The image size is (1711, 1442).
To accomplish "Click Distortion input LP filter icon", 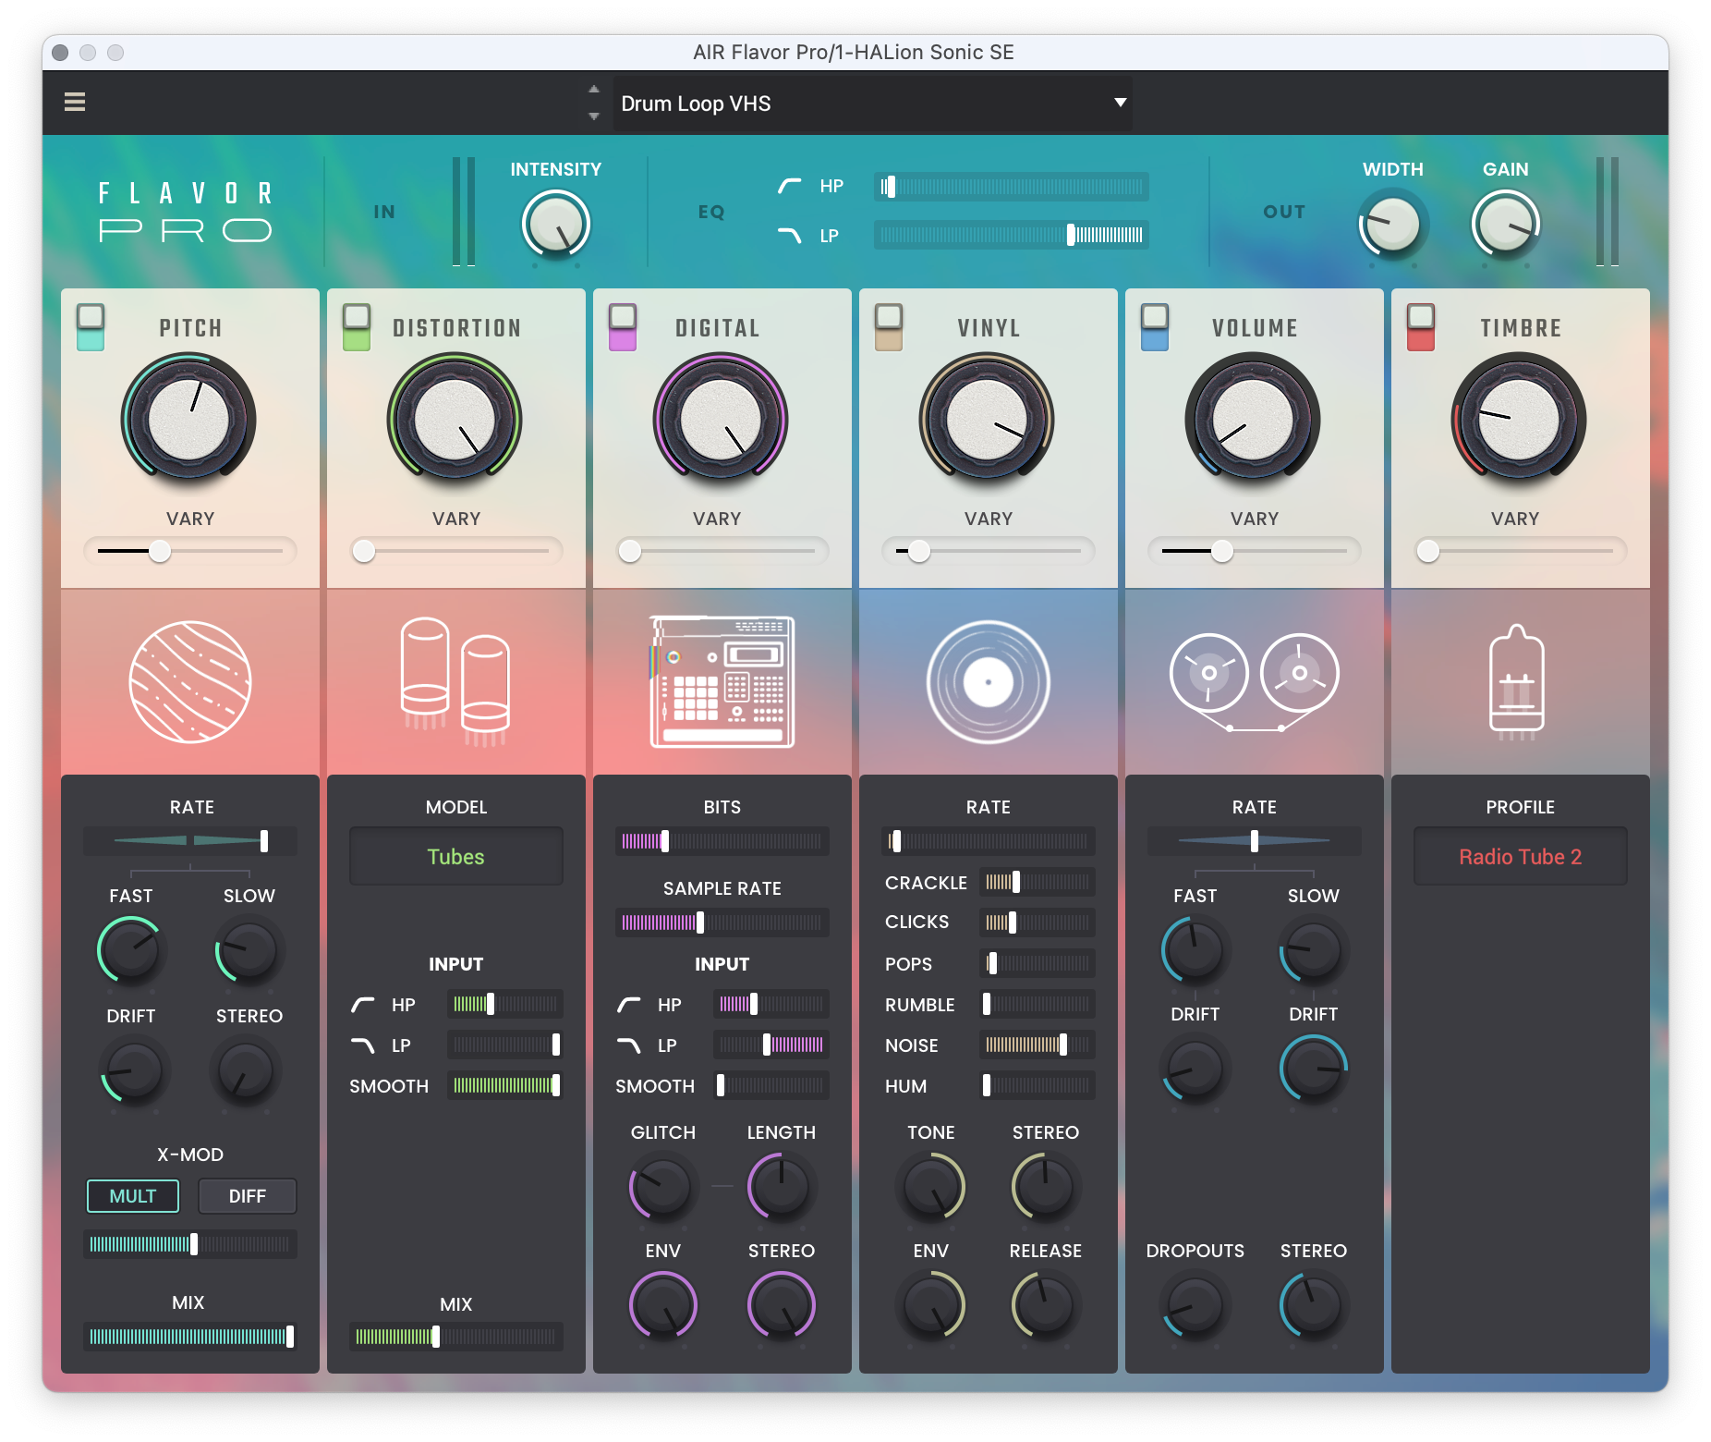I will pos(363,1045).
